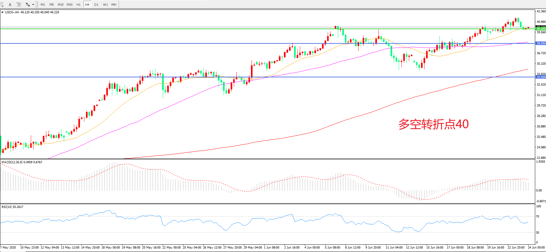Select the blue 38.000 horizontal line label

(541, 43)
